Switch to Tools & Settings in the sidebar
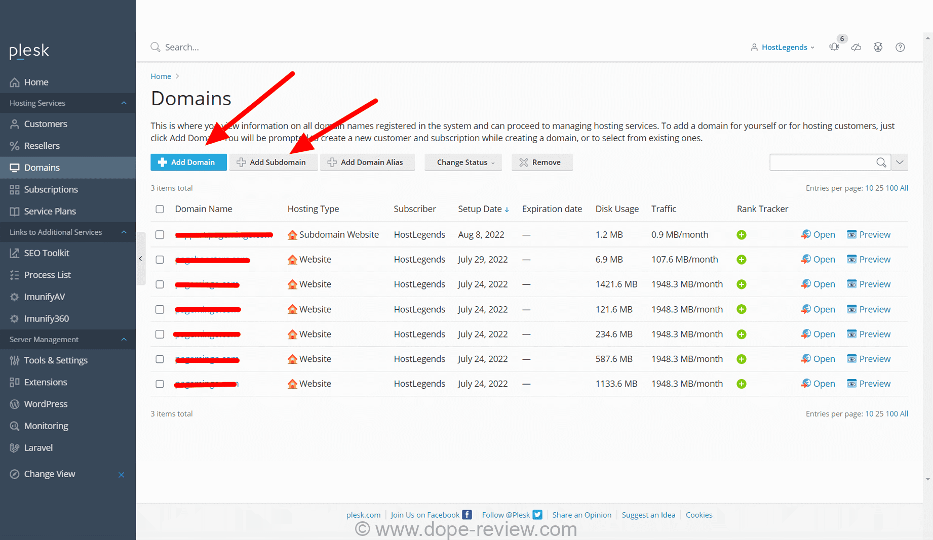 click(56, 360)
